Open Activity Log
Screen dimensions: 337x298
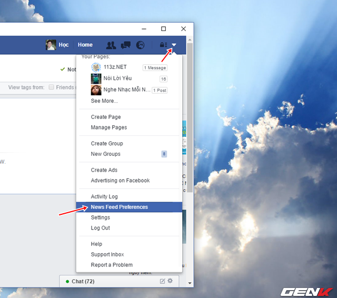click(104, 196)
